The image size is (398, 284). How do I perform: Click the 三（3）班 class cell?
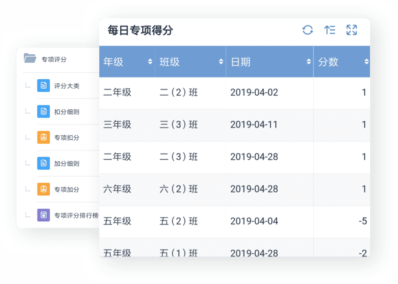click(x=179, y=125)
